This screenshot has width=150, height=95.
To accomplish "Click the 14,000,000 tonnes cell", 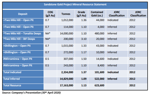I will (x=66, y=34).
